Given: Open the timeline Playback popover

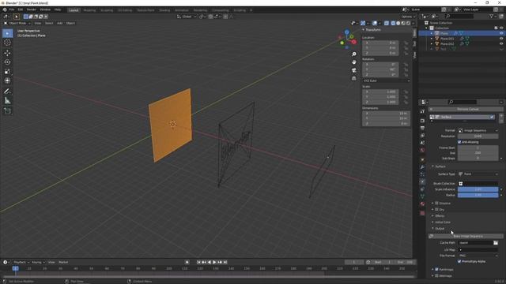Looking at the screenshot, I should pyautogui.click(x=21, y=263).
